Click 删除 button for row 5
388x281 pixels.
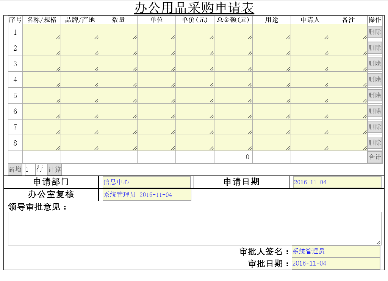tap(375, 95)
